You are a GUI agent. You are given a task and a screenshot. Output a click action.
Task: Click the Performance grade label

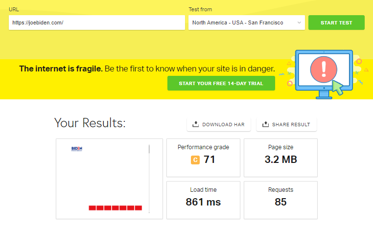[x=204, y=147]
